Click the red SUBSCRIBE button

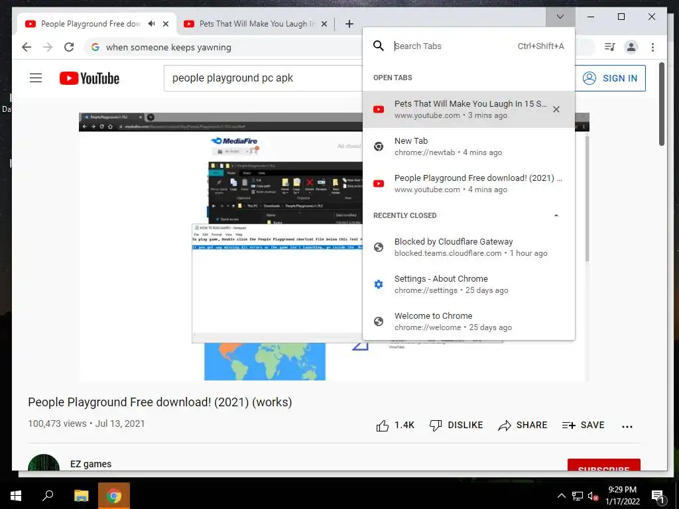(x=603, y=465)
